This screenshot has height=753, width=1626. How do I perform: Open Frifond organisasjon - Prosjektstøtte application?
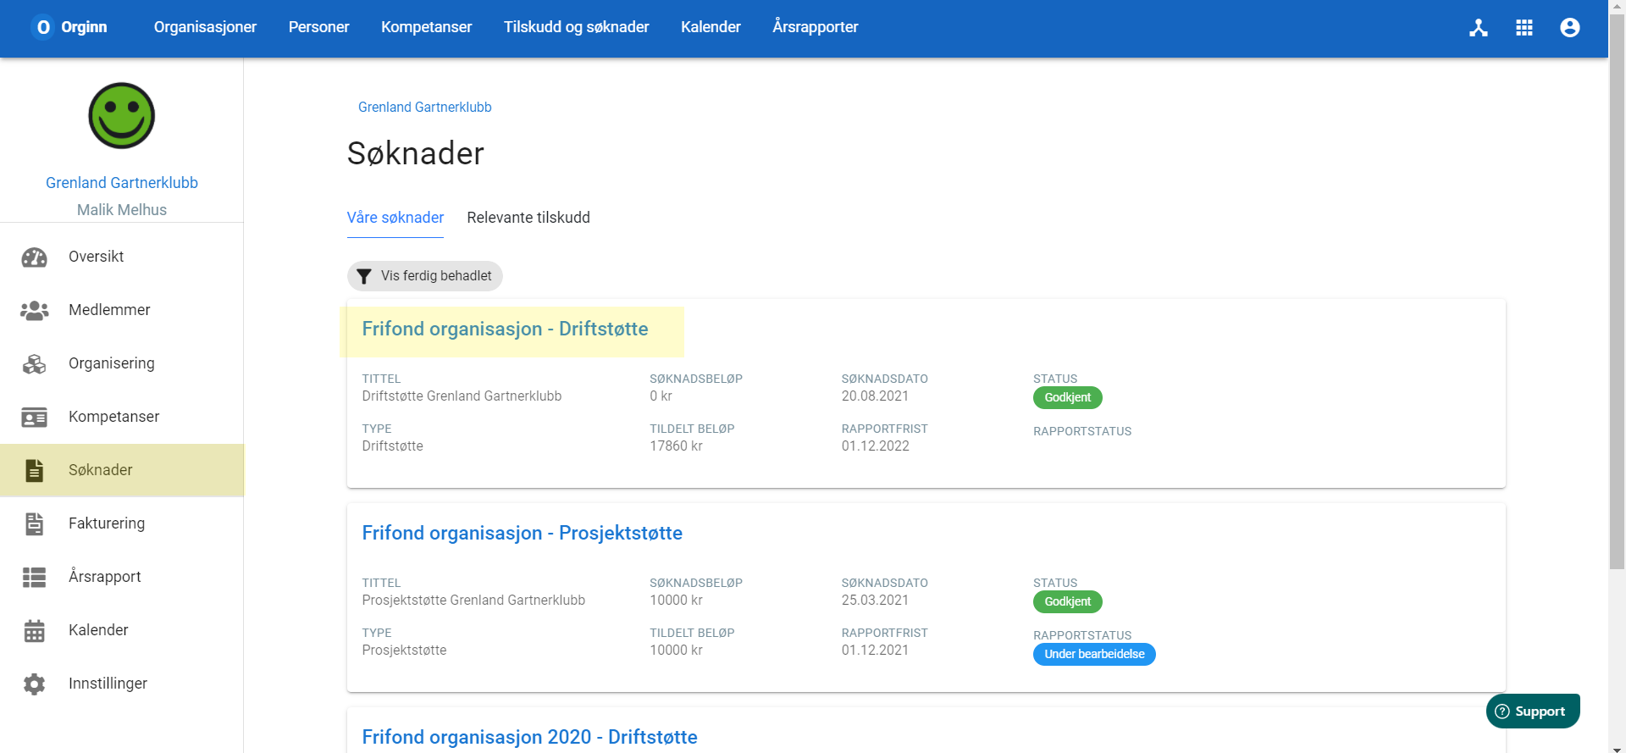pyautogui.click(x=523, y=533)
